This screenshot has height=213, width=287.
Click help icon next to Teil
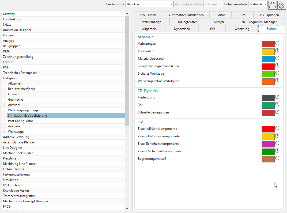[x=277, y=104]
